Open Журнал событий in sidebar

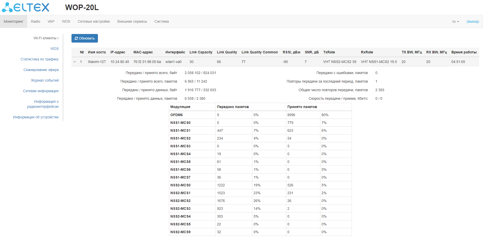click(45, 81)
